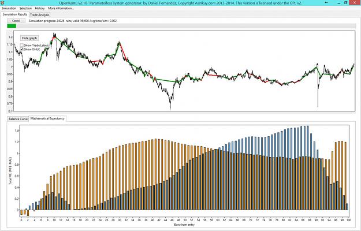The image size is (361, 231).
Task: Click the window restore button
Action: 345,3
